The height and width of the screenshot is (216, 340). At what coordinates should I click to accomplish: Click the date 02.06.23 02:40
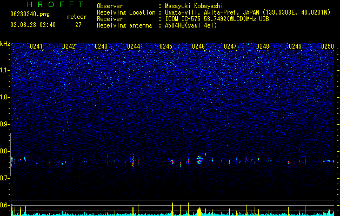click(33, 25)
